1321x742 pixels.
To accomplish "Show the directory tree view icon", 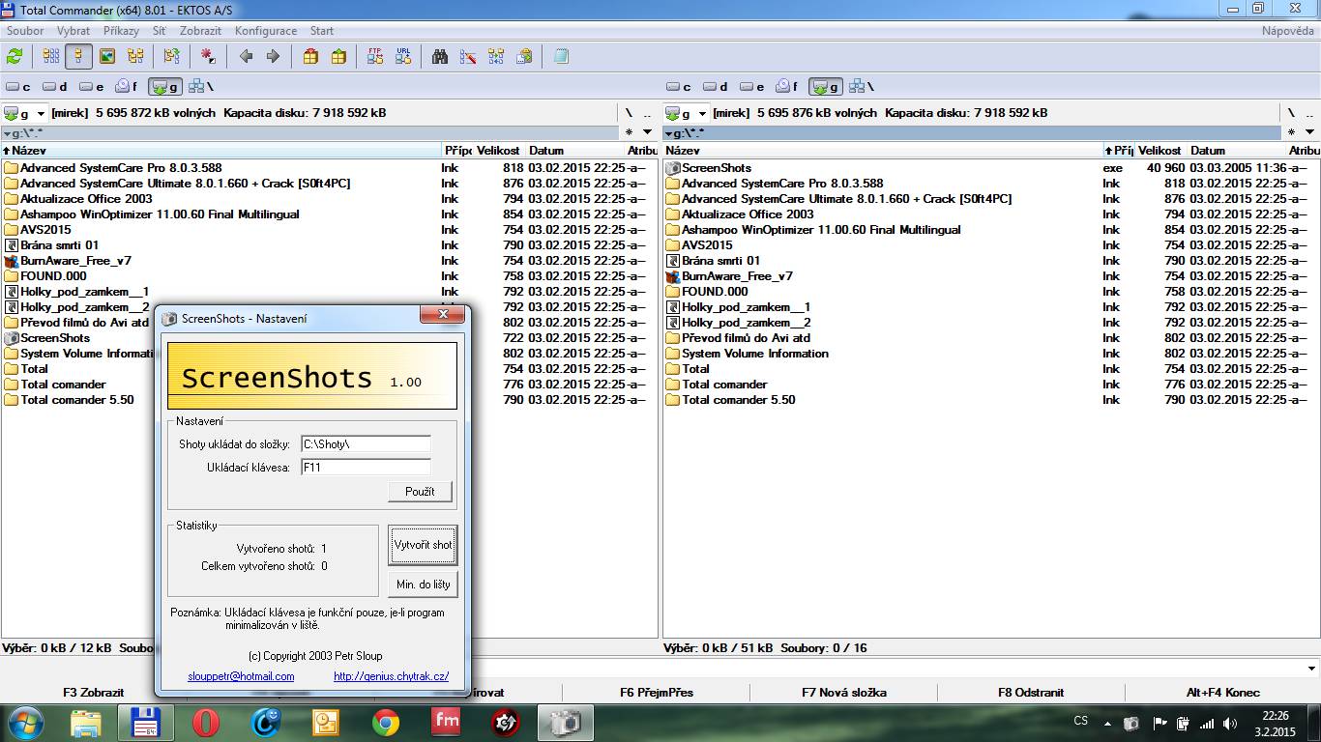I will (135, 57).
